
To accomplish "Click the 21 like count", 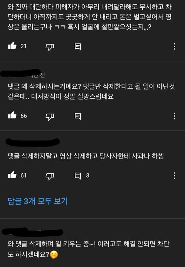I will 24,46.
